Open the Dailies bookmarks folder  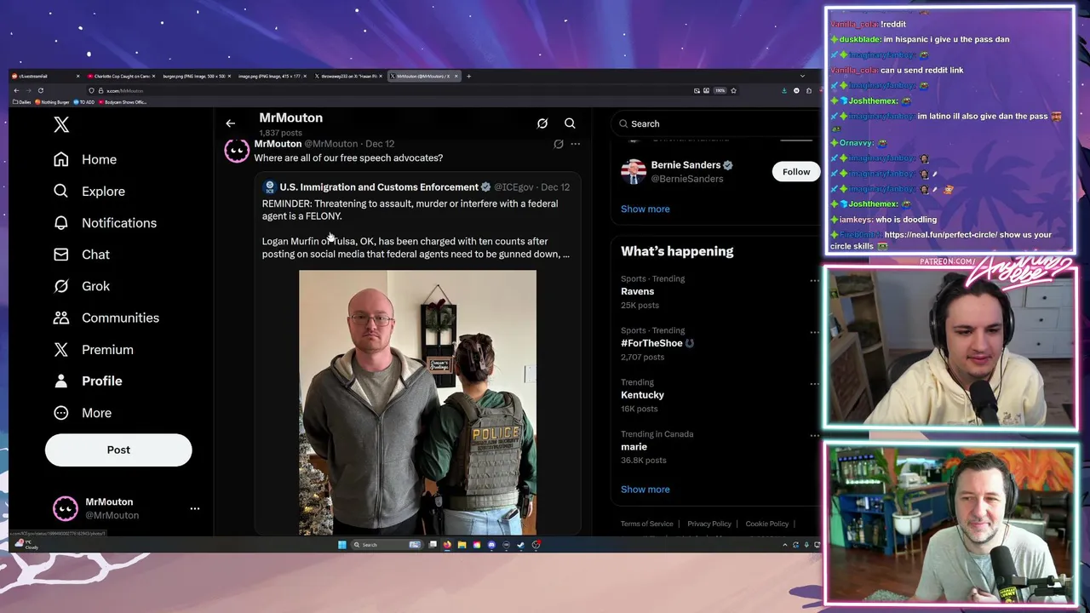[x=22, y=102]
